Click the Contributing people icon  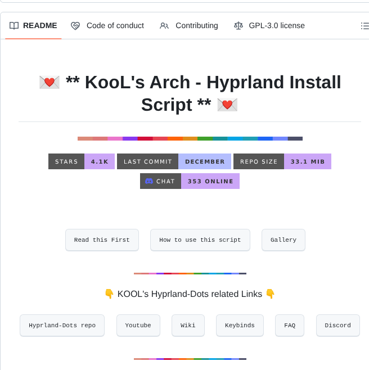pos(164,26)
